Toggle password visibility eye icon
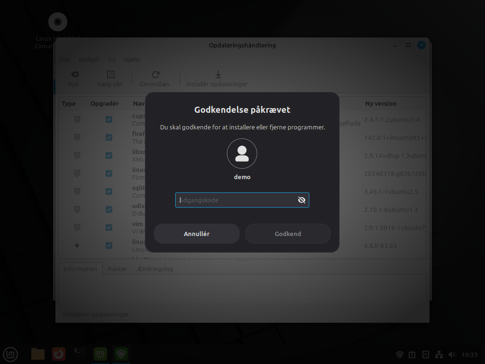This screenshot has width=485, height=364. (301, 200)
